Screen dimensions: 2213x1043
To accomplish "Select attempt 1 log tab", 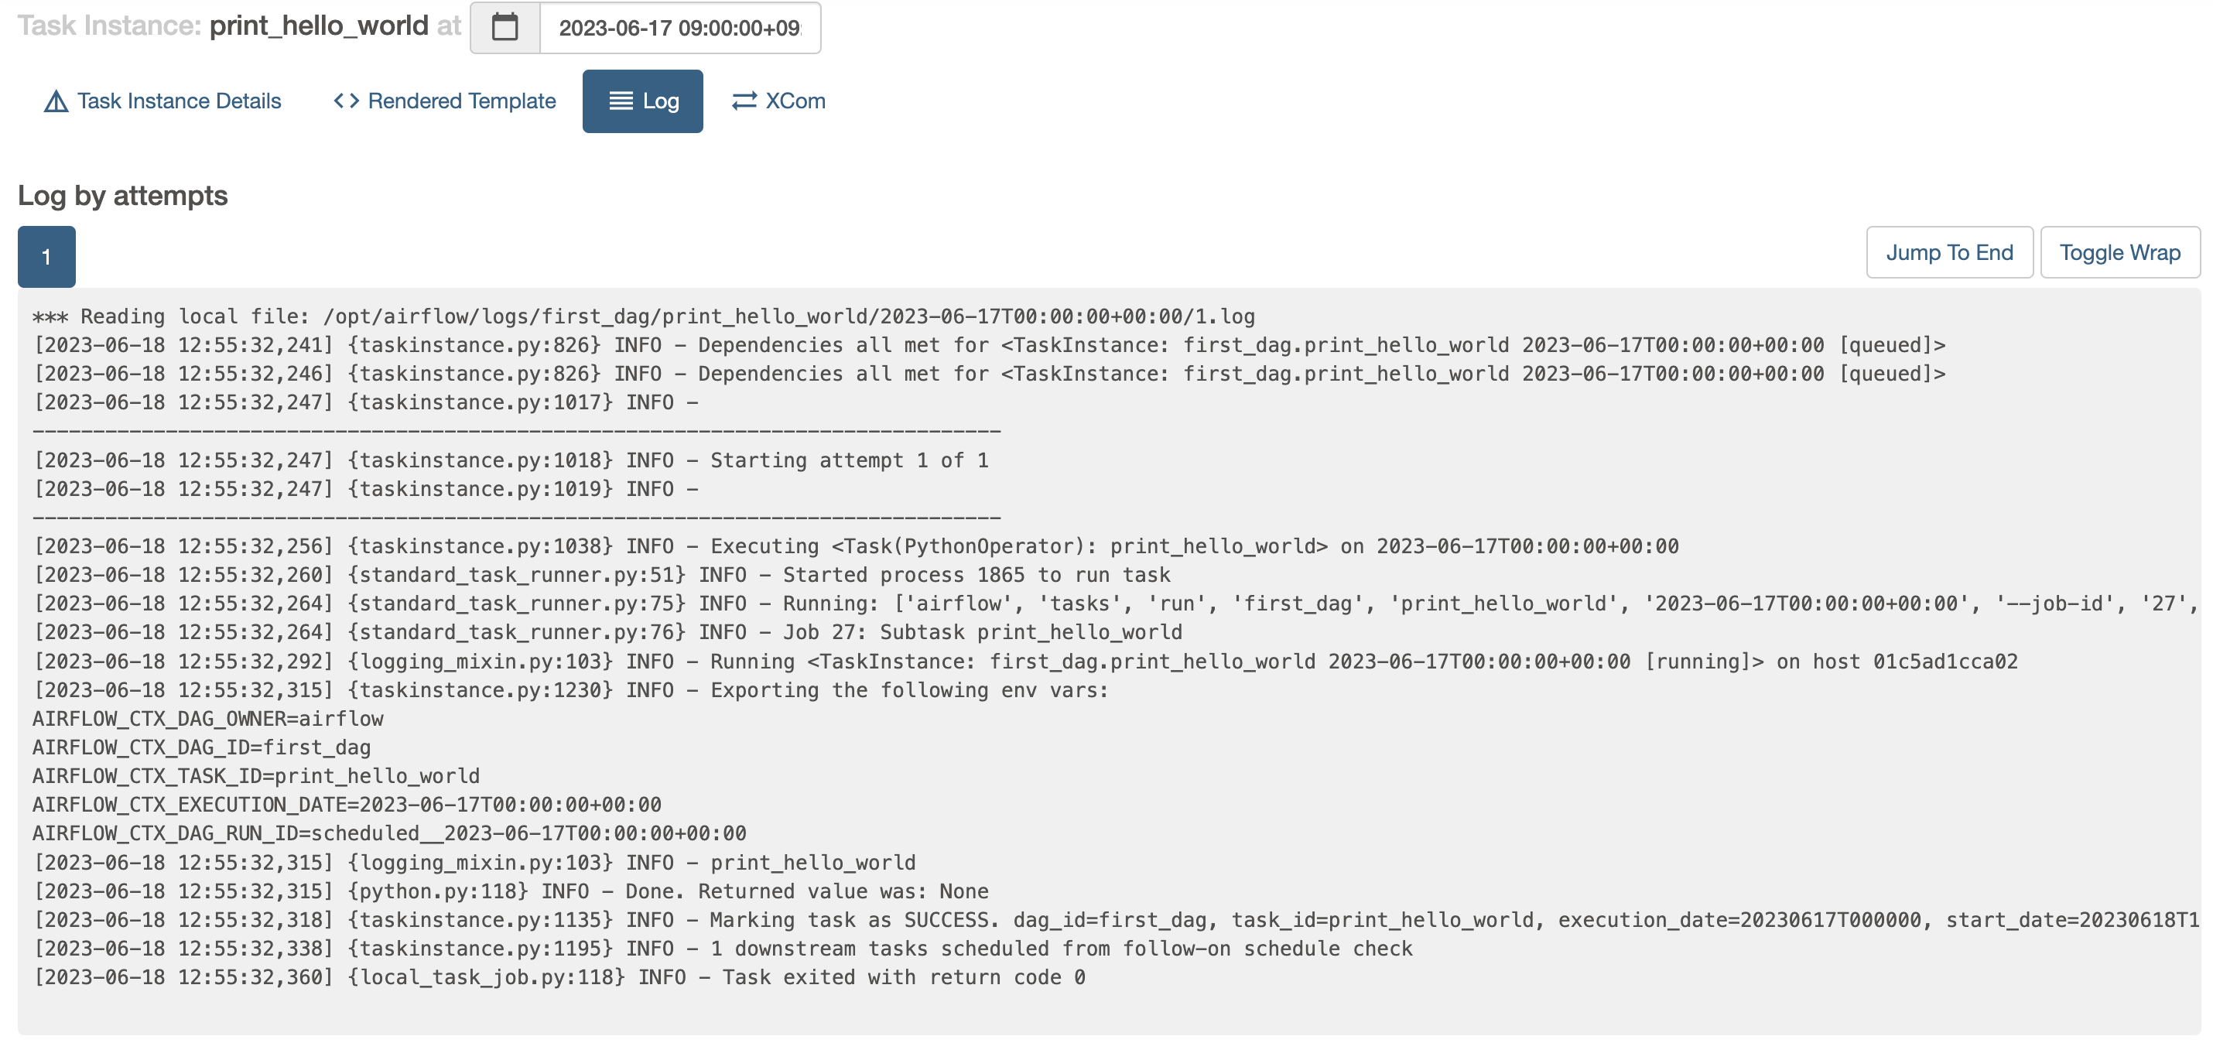I will (x=46, y=256).
